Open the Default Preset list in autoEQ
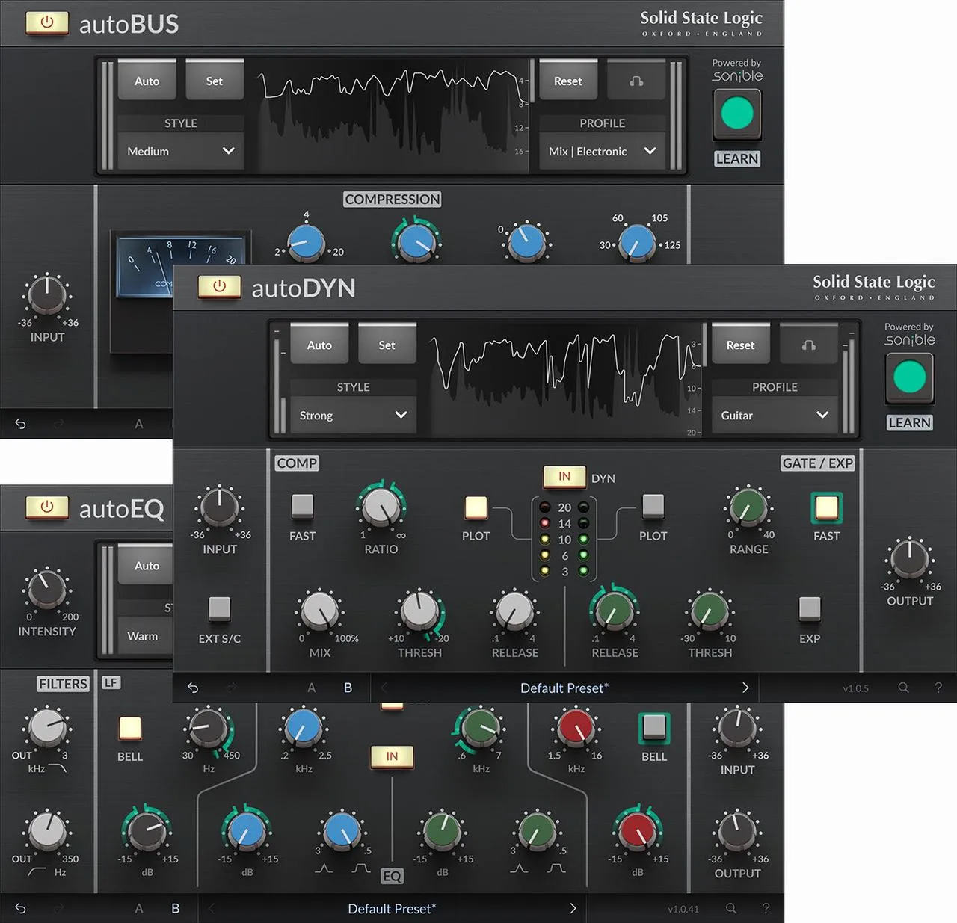Image resolution: width=957 pixels, height=923 pixels. coord(392,908)
